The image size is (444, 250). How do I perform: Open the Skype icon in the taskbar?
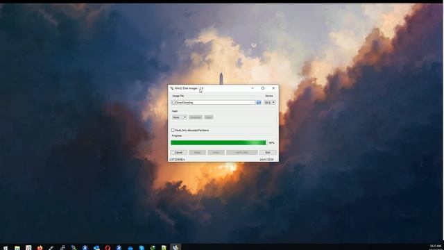point(142,248)
